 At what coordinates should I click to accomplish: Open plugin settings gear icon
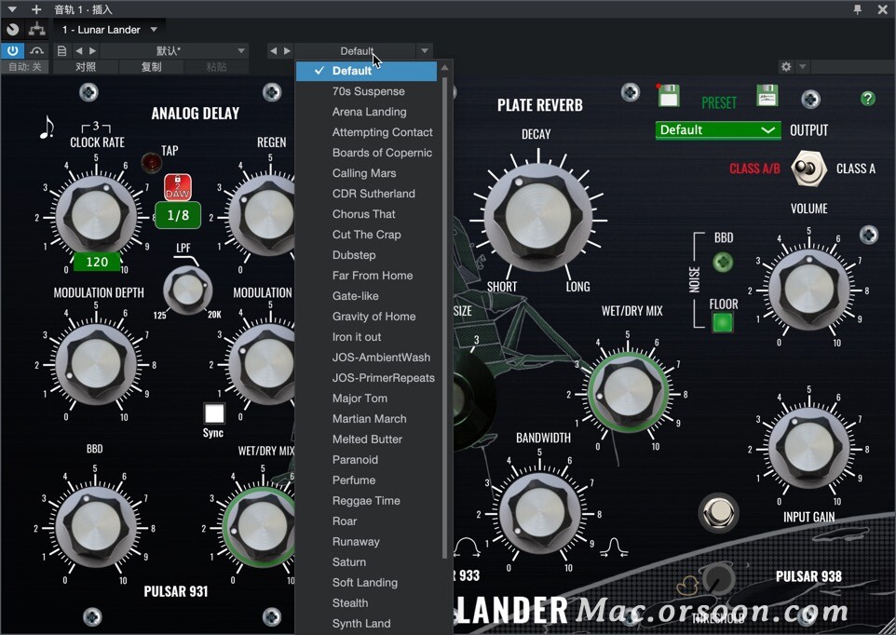pos(786,67)
